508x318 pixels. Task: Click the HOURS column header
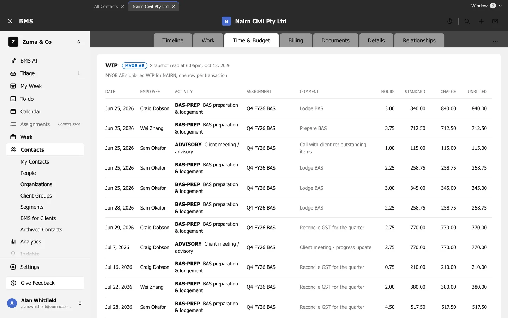click(388, 92)
